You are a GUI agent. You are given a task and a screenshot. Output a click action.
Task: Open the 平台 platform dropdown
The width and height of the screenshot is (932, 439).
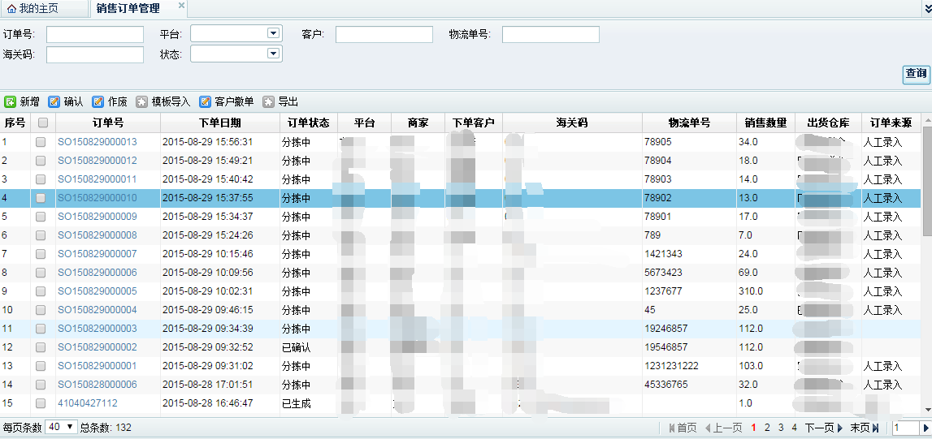click(273, 33)
